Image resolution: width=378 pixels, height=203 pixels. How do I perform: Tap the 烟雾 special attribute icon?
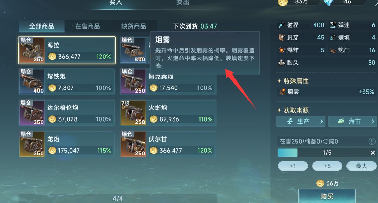click(281, 92)
